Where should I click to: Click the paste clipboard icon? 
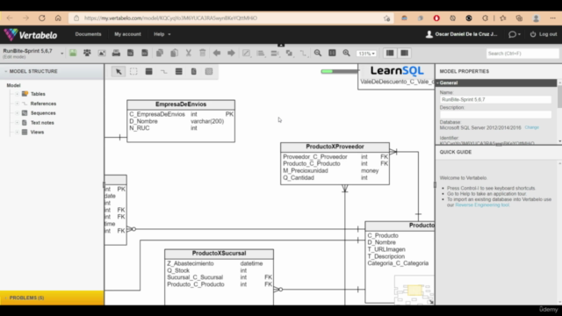pos(174,53)
